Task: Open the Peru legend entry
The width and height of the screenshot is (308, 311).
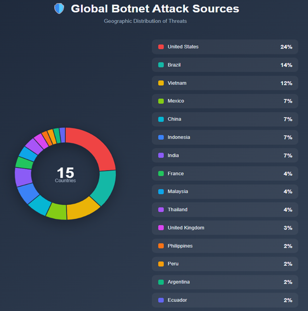Action: click(x=225, y=264)
